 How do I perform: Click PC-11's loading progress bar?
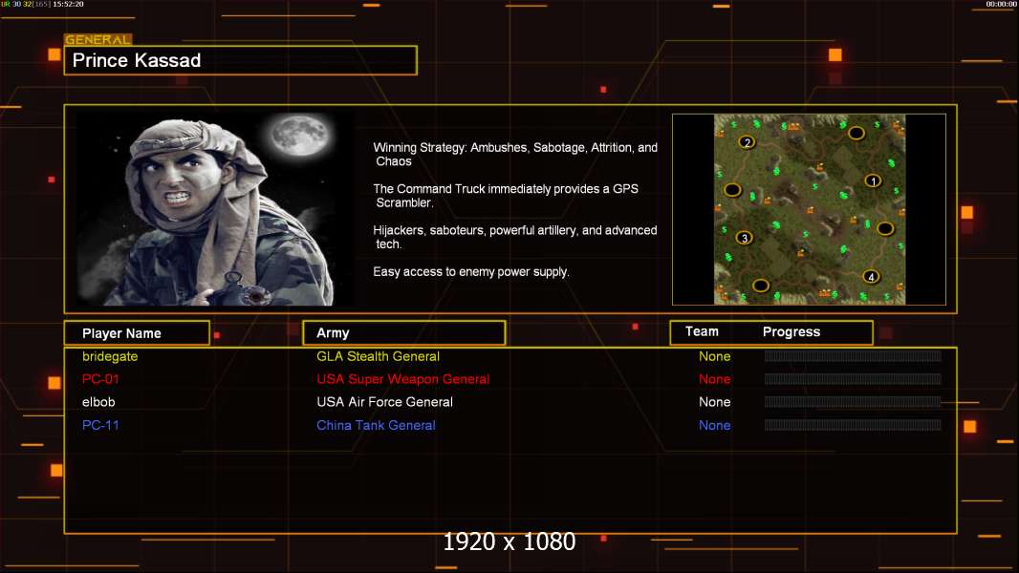(853, 425)
